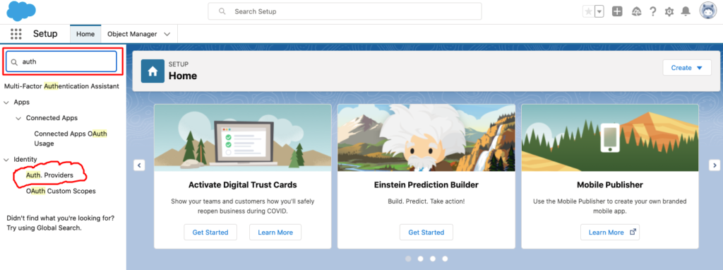Click the Einstein character image
723x270 pixels.
426,138
